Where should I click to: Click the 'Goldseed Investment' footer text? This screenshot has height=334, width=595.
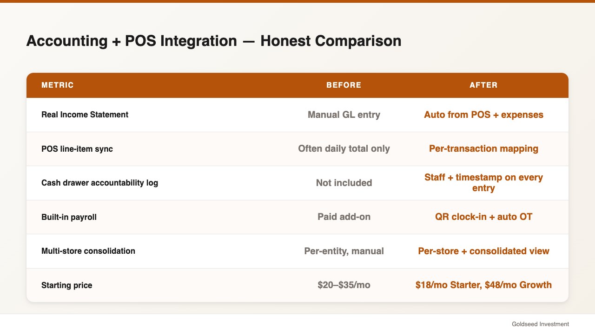click(540, 324)
